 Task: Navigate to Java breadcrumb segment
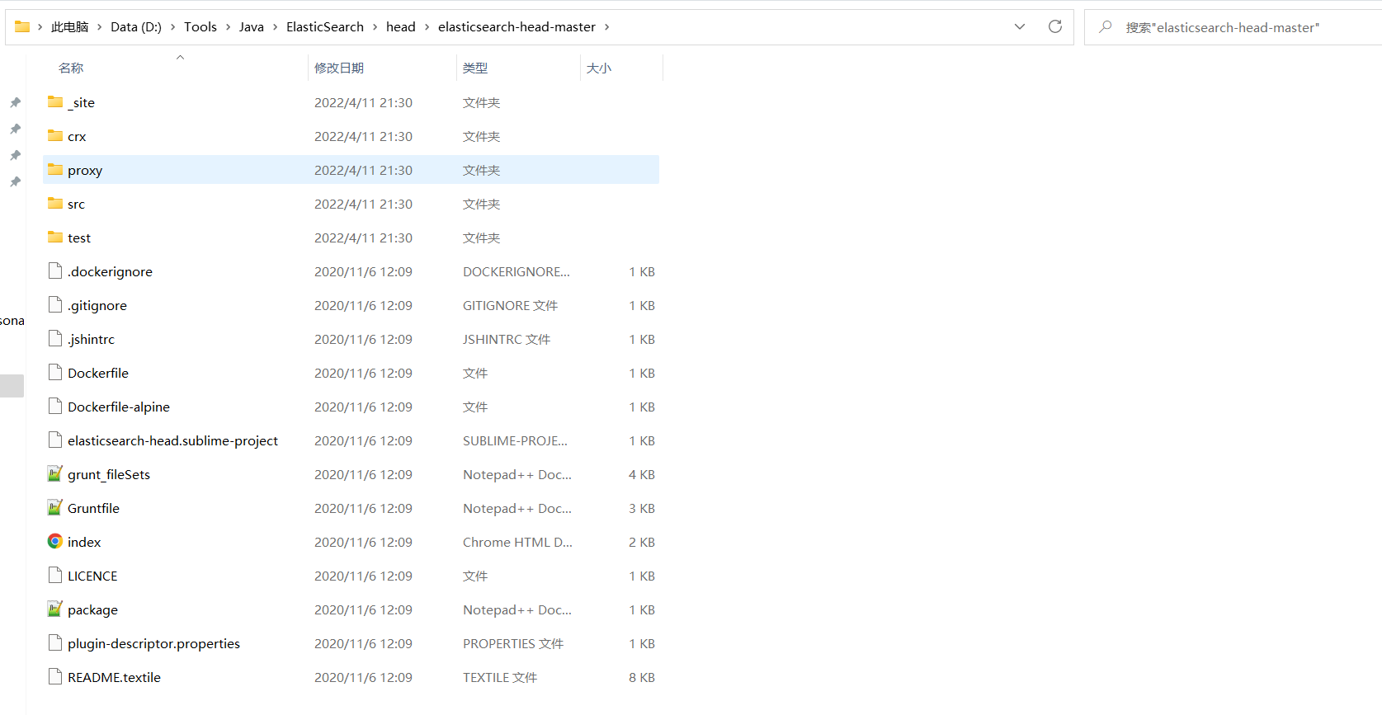pos(252,26)
